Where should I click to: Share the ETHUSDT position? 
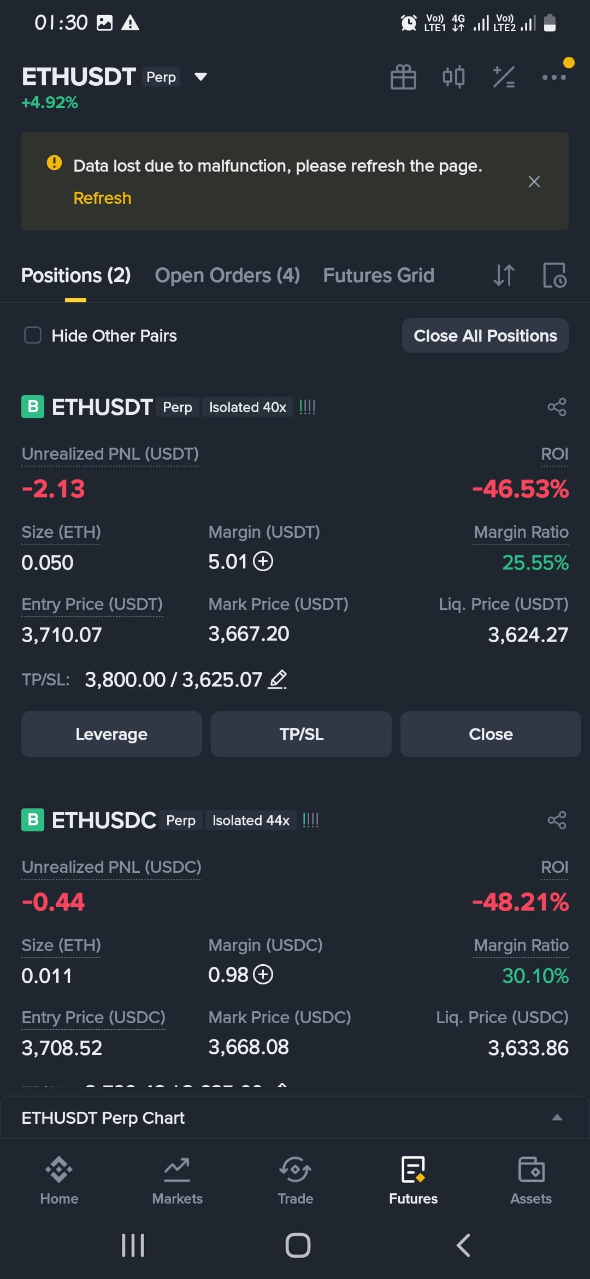click(557, 407)
